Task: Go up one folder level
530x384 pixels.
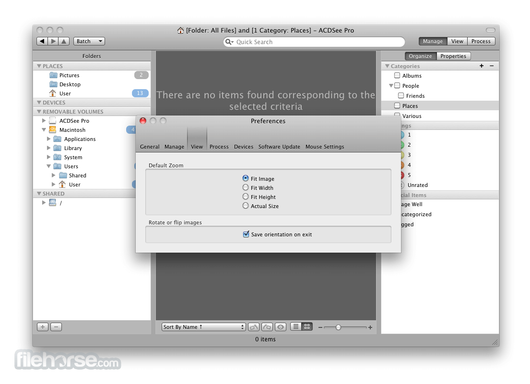Action: pos(64,41)
